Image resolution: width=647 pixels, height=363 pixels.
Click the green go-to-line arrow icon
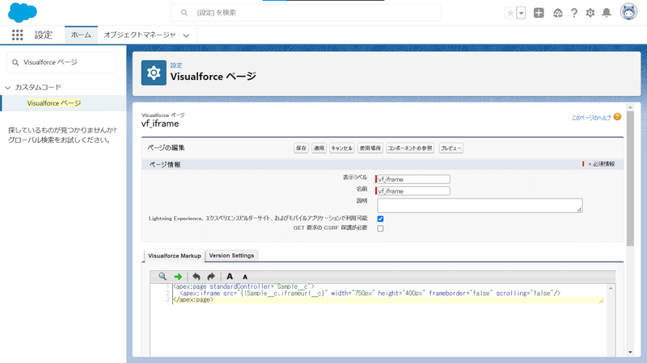click(x=178, y=277)
